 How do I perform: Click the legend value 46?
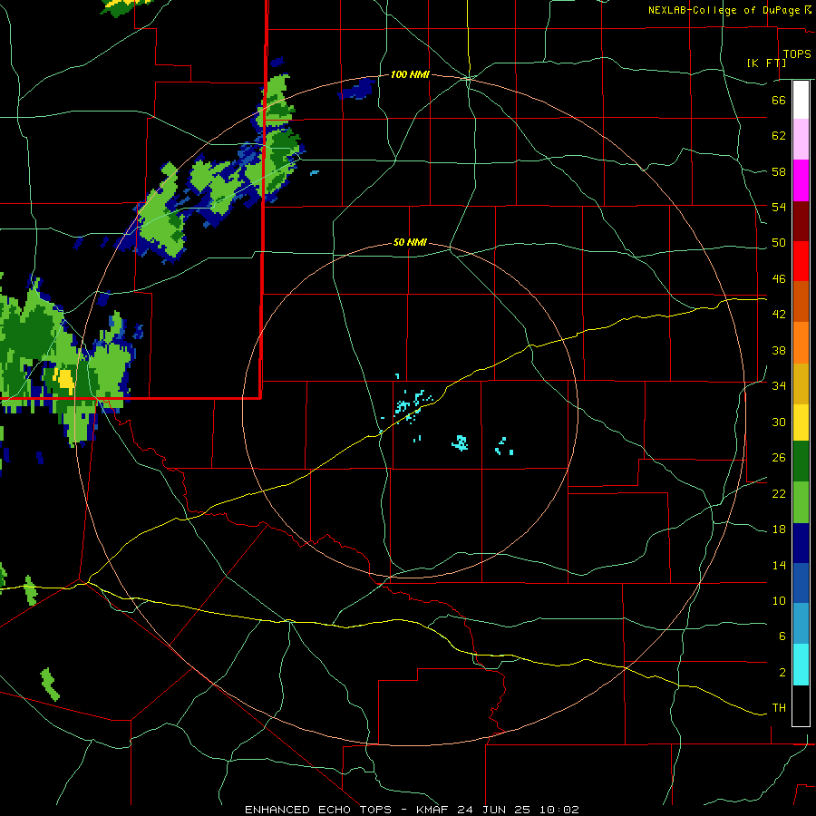[779, 279]
